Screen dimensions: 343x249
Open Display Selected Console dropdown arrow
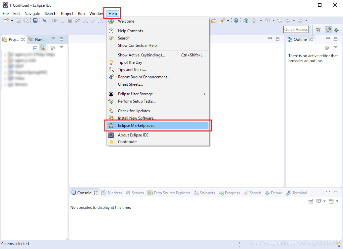pos(324,201)
